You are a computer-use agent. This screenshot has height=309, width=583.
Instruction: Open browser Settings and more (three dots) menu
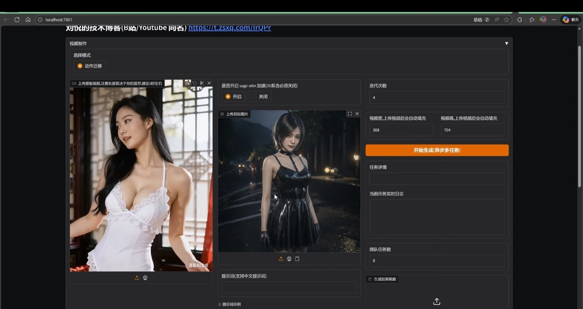[553, 20]
